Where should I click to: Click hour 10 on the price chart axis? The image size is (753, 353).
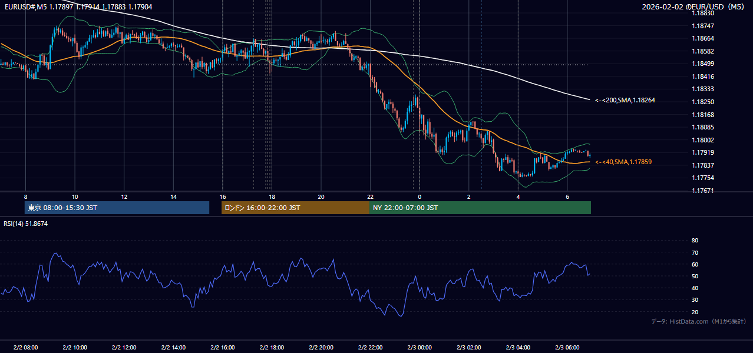[x=75, y=197]
